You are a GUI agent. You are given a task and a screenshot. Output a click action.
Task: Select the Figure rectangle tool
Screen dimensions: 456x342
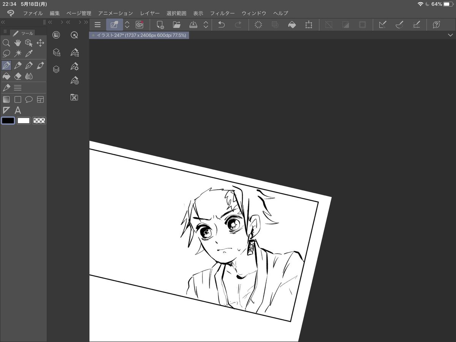[x=17, y=100]
